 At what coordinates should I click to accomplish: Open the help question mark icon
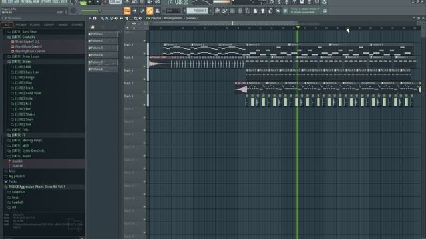tap(294, 2)
